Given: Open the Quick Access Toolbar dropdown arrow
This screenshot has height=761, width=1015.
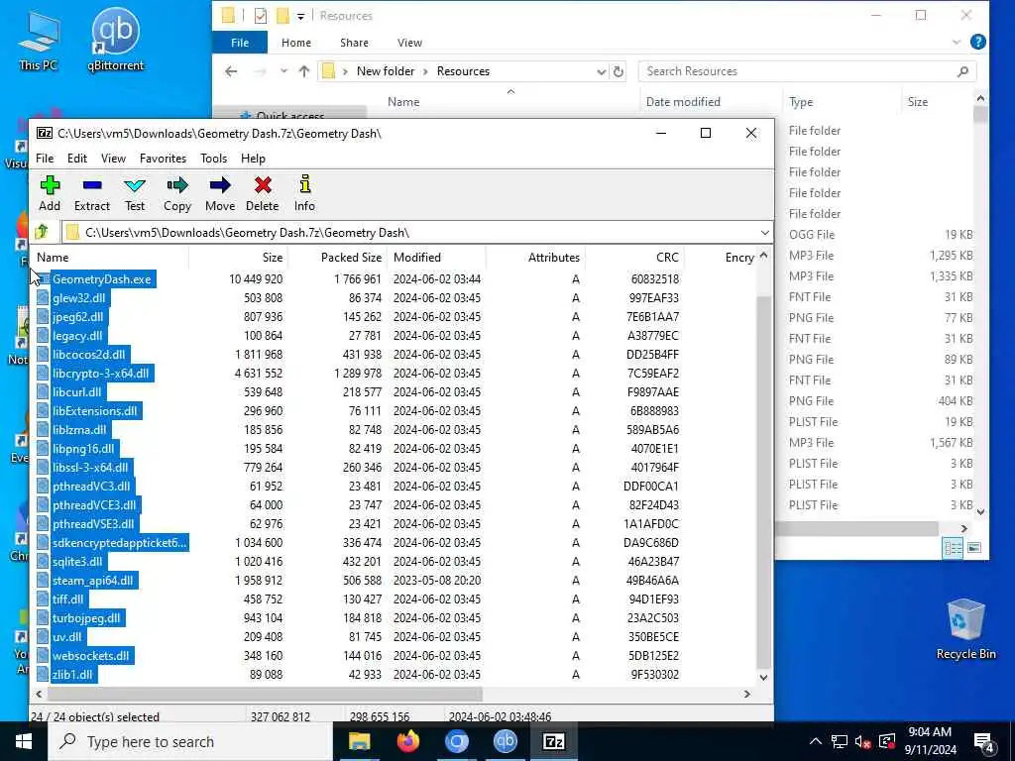Looking at the screenshot, I should coord(300,16).
